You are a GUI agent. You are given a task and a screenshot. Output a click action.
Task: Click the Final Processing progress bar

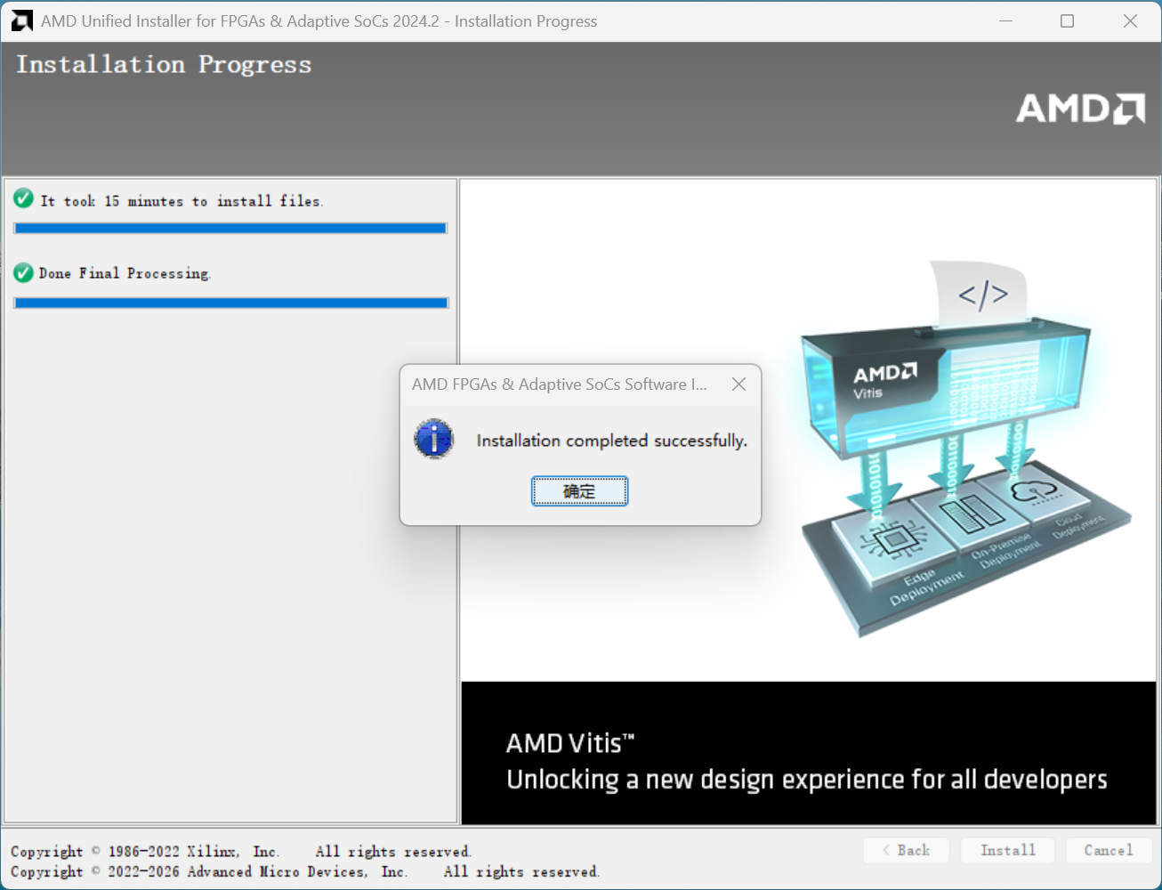230,303
